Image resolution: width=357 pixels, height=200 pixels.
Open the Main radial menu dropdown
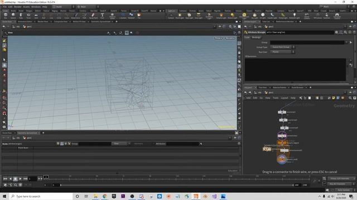coord(87,7)
